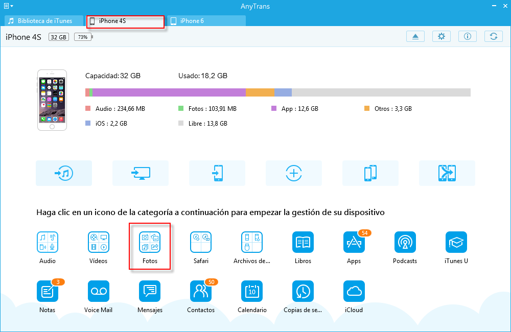Open the Calendario category

click(x=251, y=291)
